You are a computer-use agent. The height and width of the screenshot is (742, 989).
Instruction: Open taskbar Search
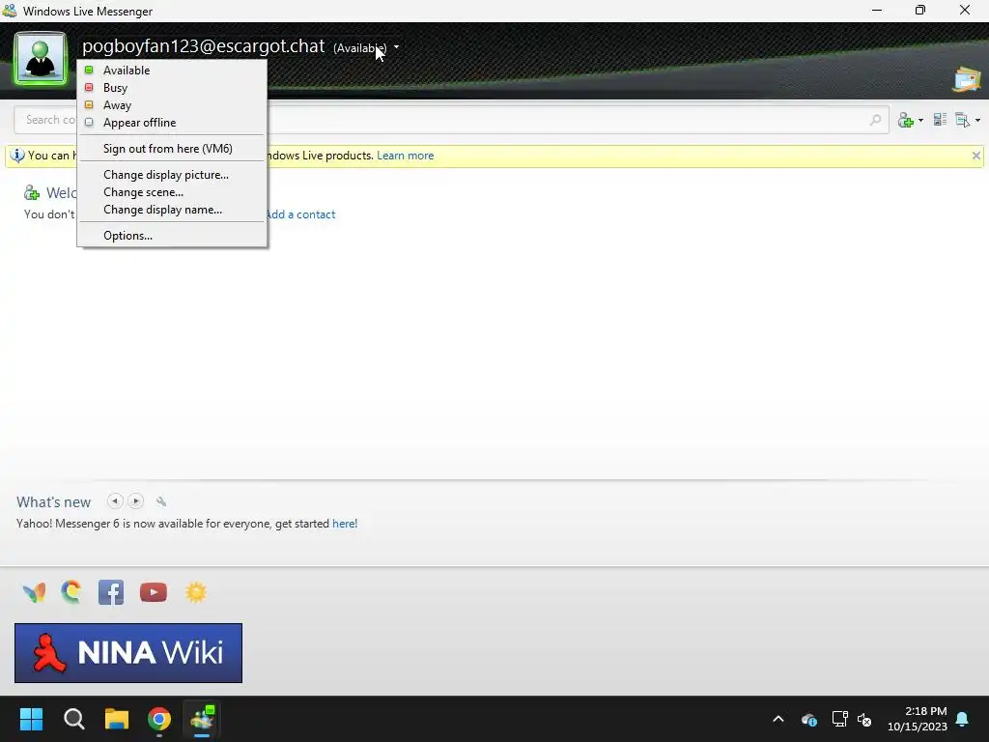pyautogui.click(x=73, y=719)
